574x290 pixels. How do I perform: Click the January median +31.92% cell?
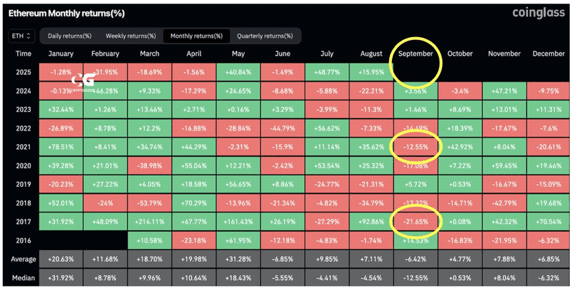pos(61,278)
